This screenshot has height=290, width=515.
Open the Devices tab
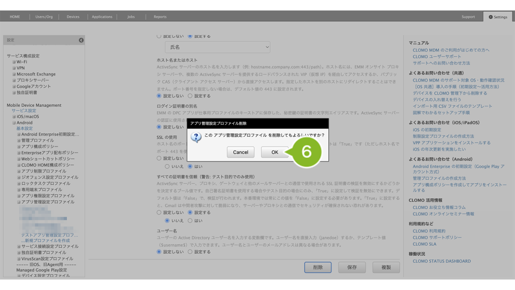(x=73, y=17)
